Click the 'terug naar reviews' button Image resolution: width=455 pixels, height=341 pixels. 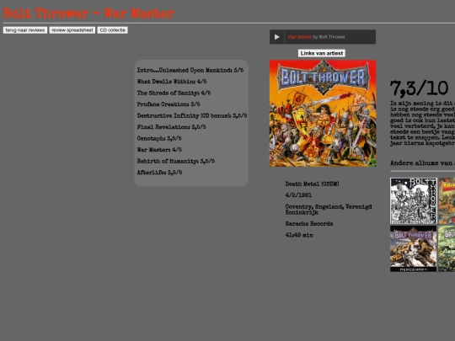(25, 30)
